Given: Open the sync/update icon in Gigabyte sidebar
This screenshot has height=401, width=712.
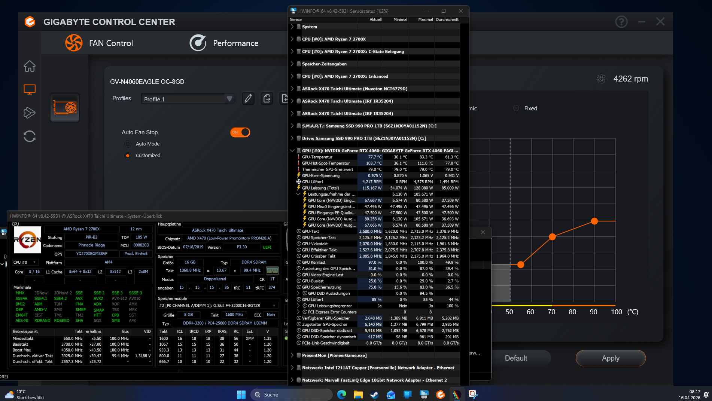Looking at the screenshot, I should click(x=30, y=136).
